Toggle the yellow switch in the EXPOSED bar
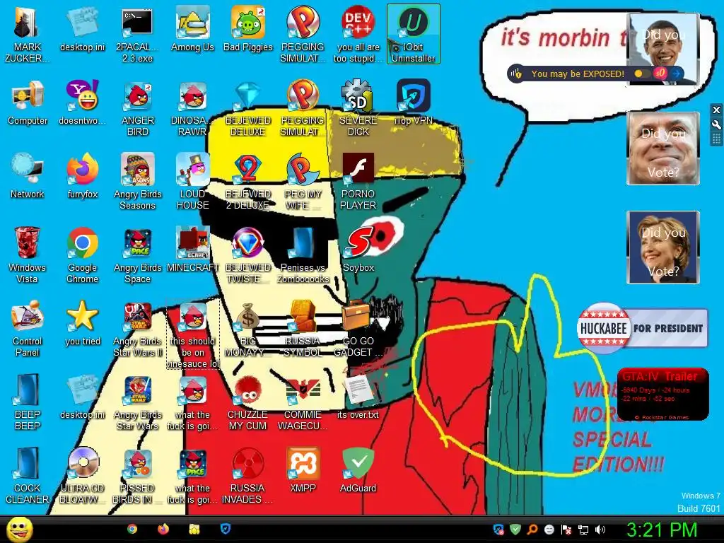Image resolution: width=724 pixels, height=543 pixels. pos(641,74)
